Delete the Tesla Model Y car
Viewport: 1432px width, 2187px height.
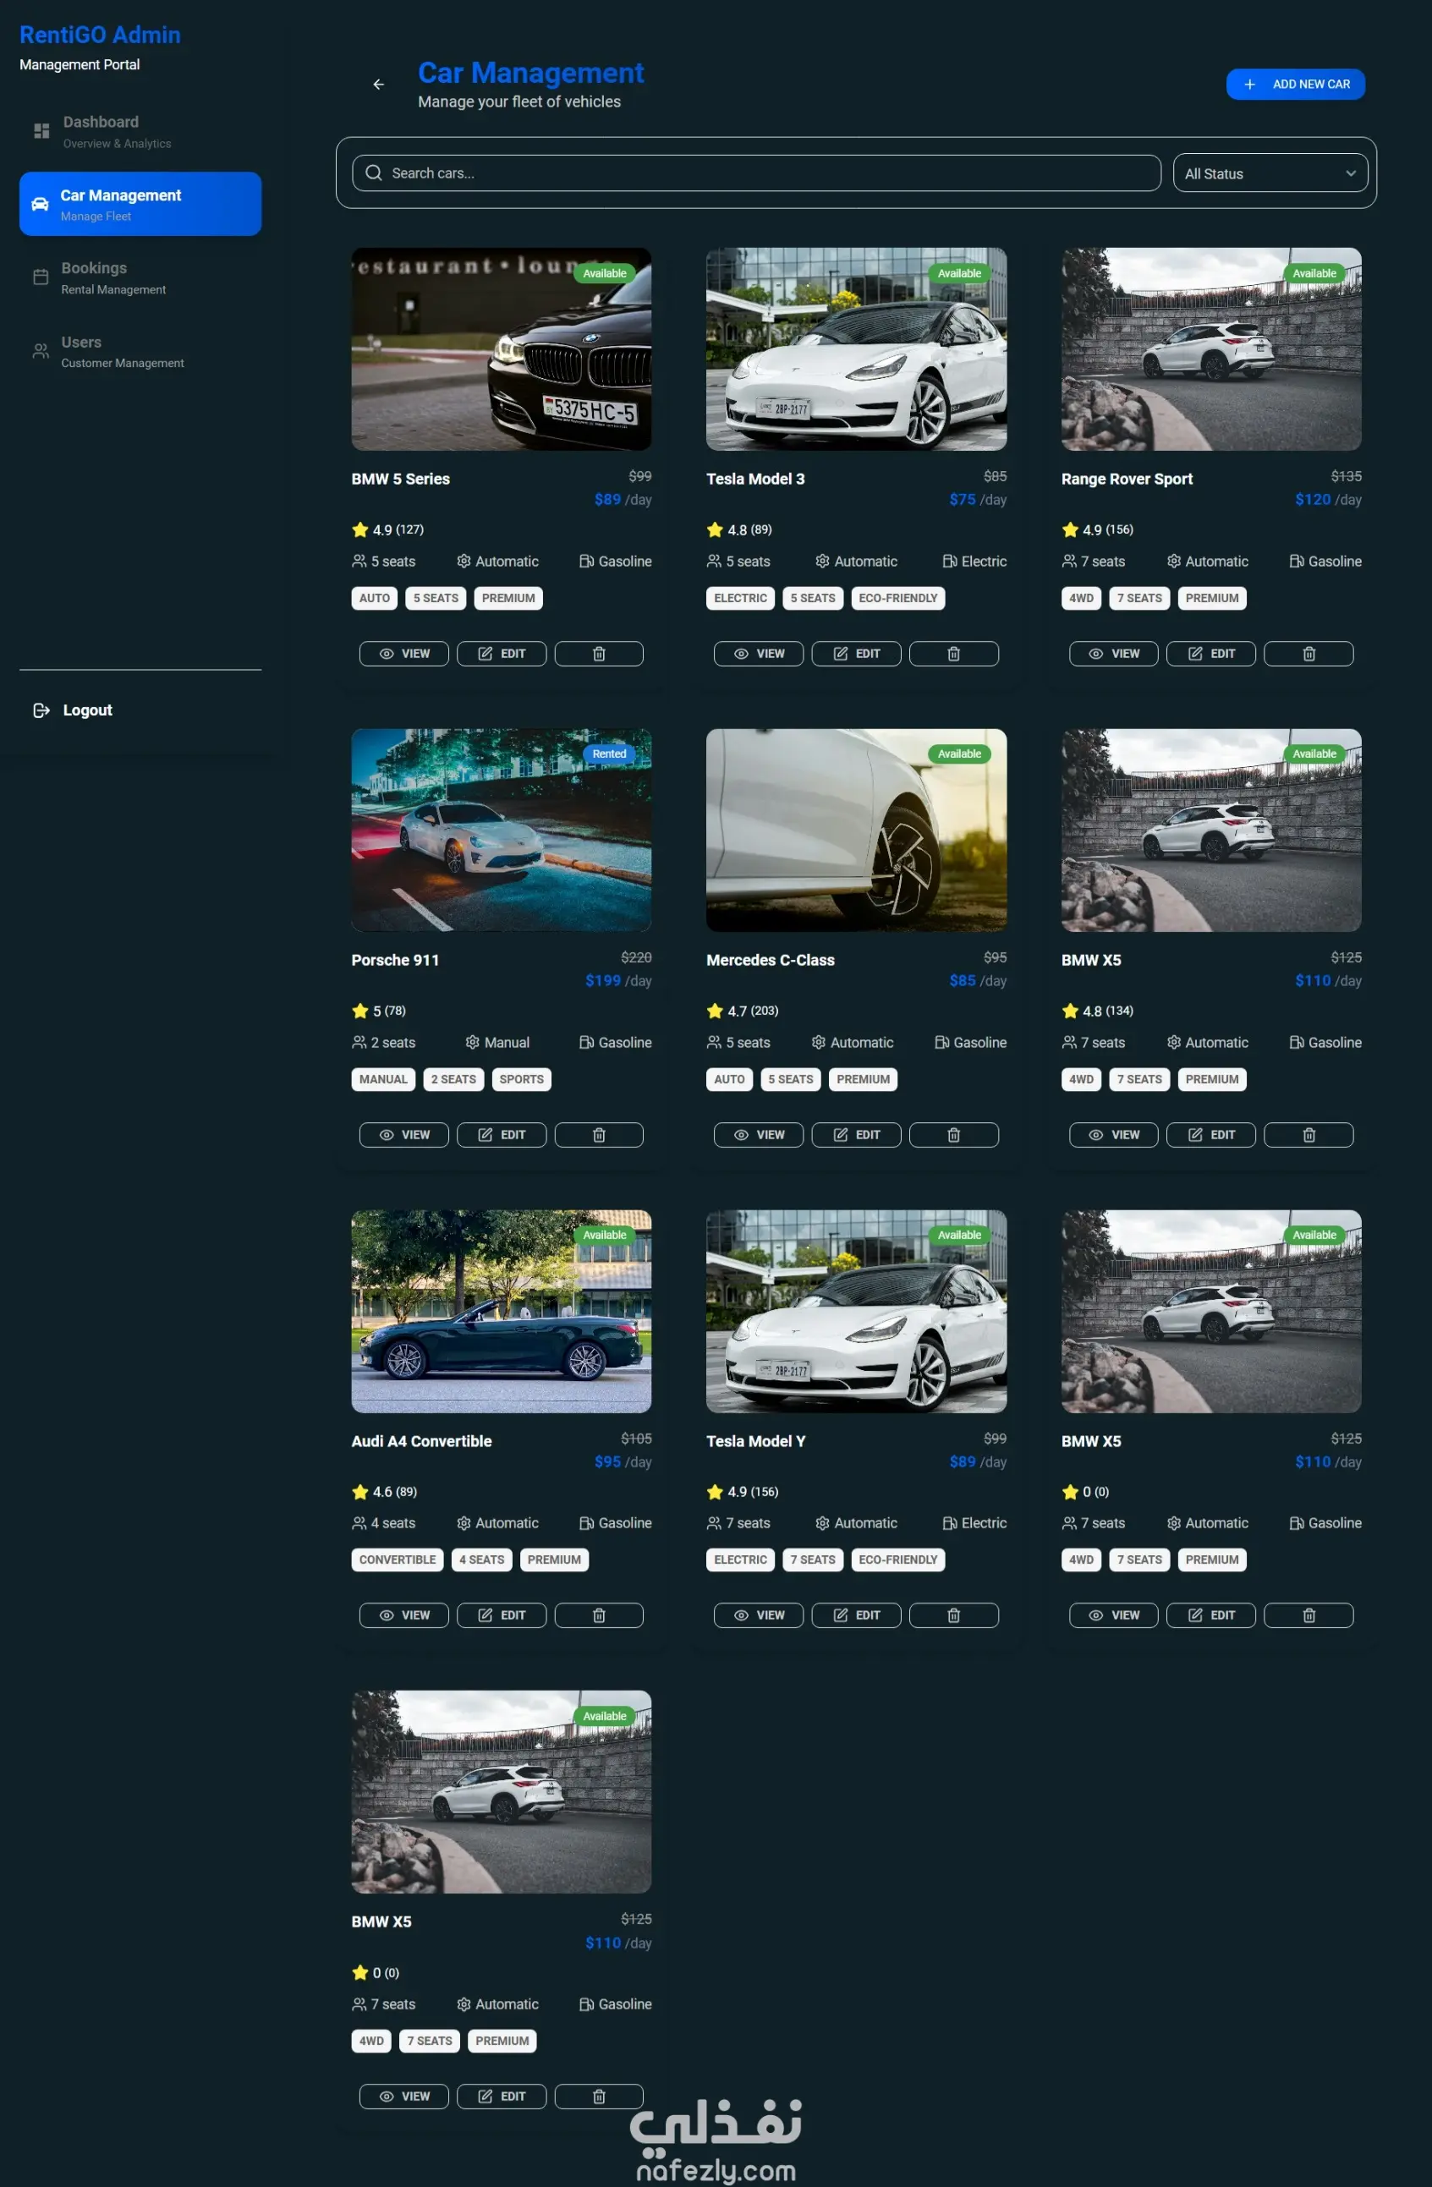click(x=953, y=1615)
